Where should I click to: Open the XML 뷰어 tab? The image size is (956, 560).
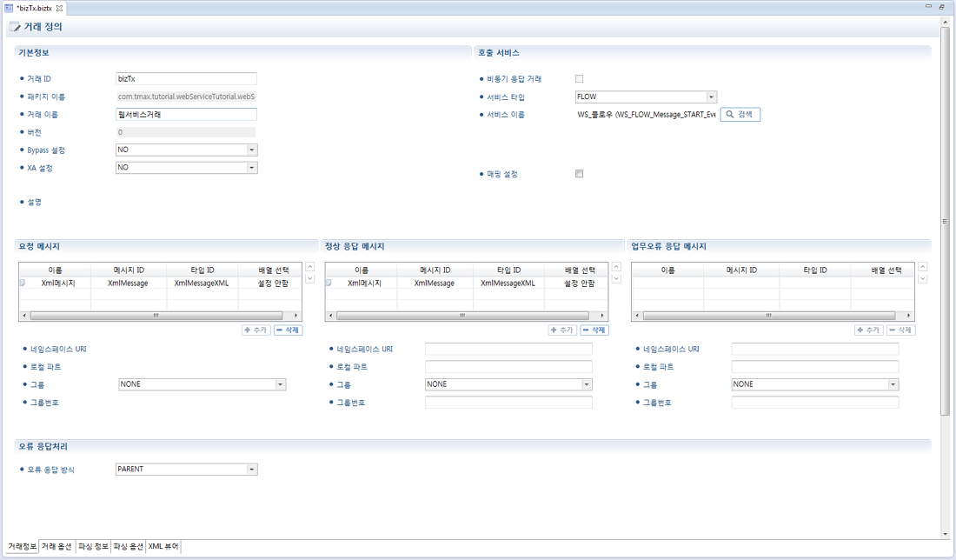click(163, 547)
